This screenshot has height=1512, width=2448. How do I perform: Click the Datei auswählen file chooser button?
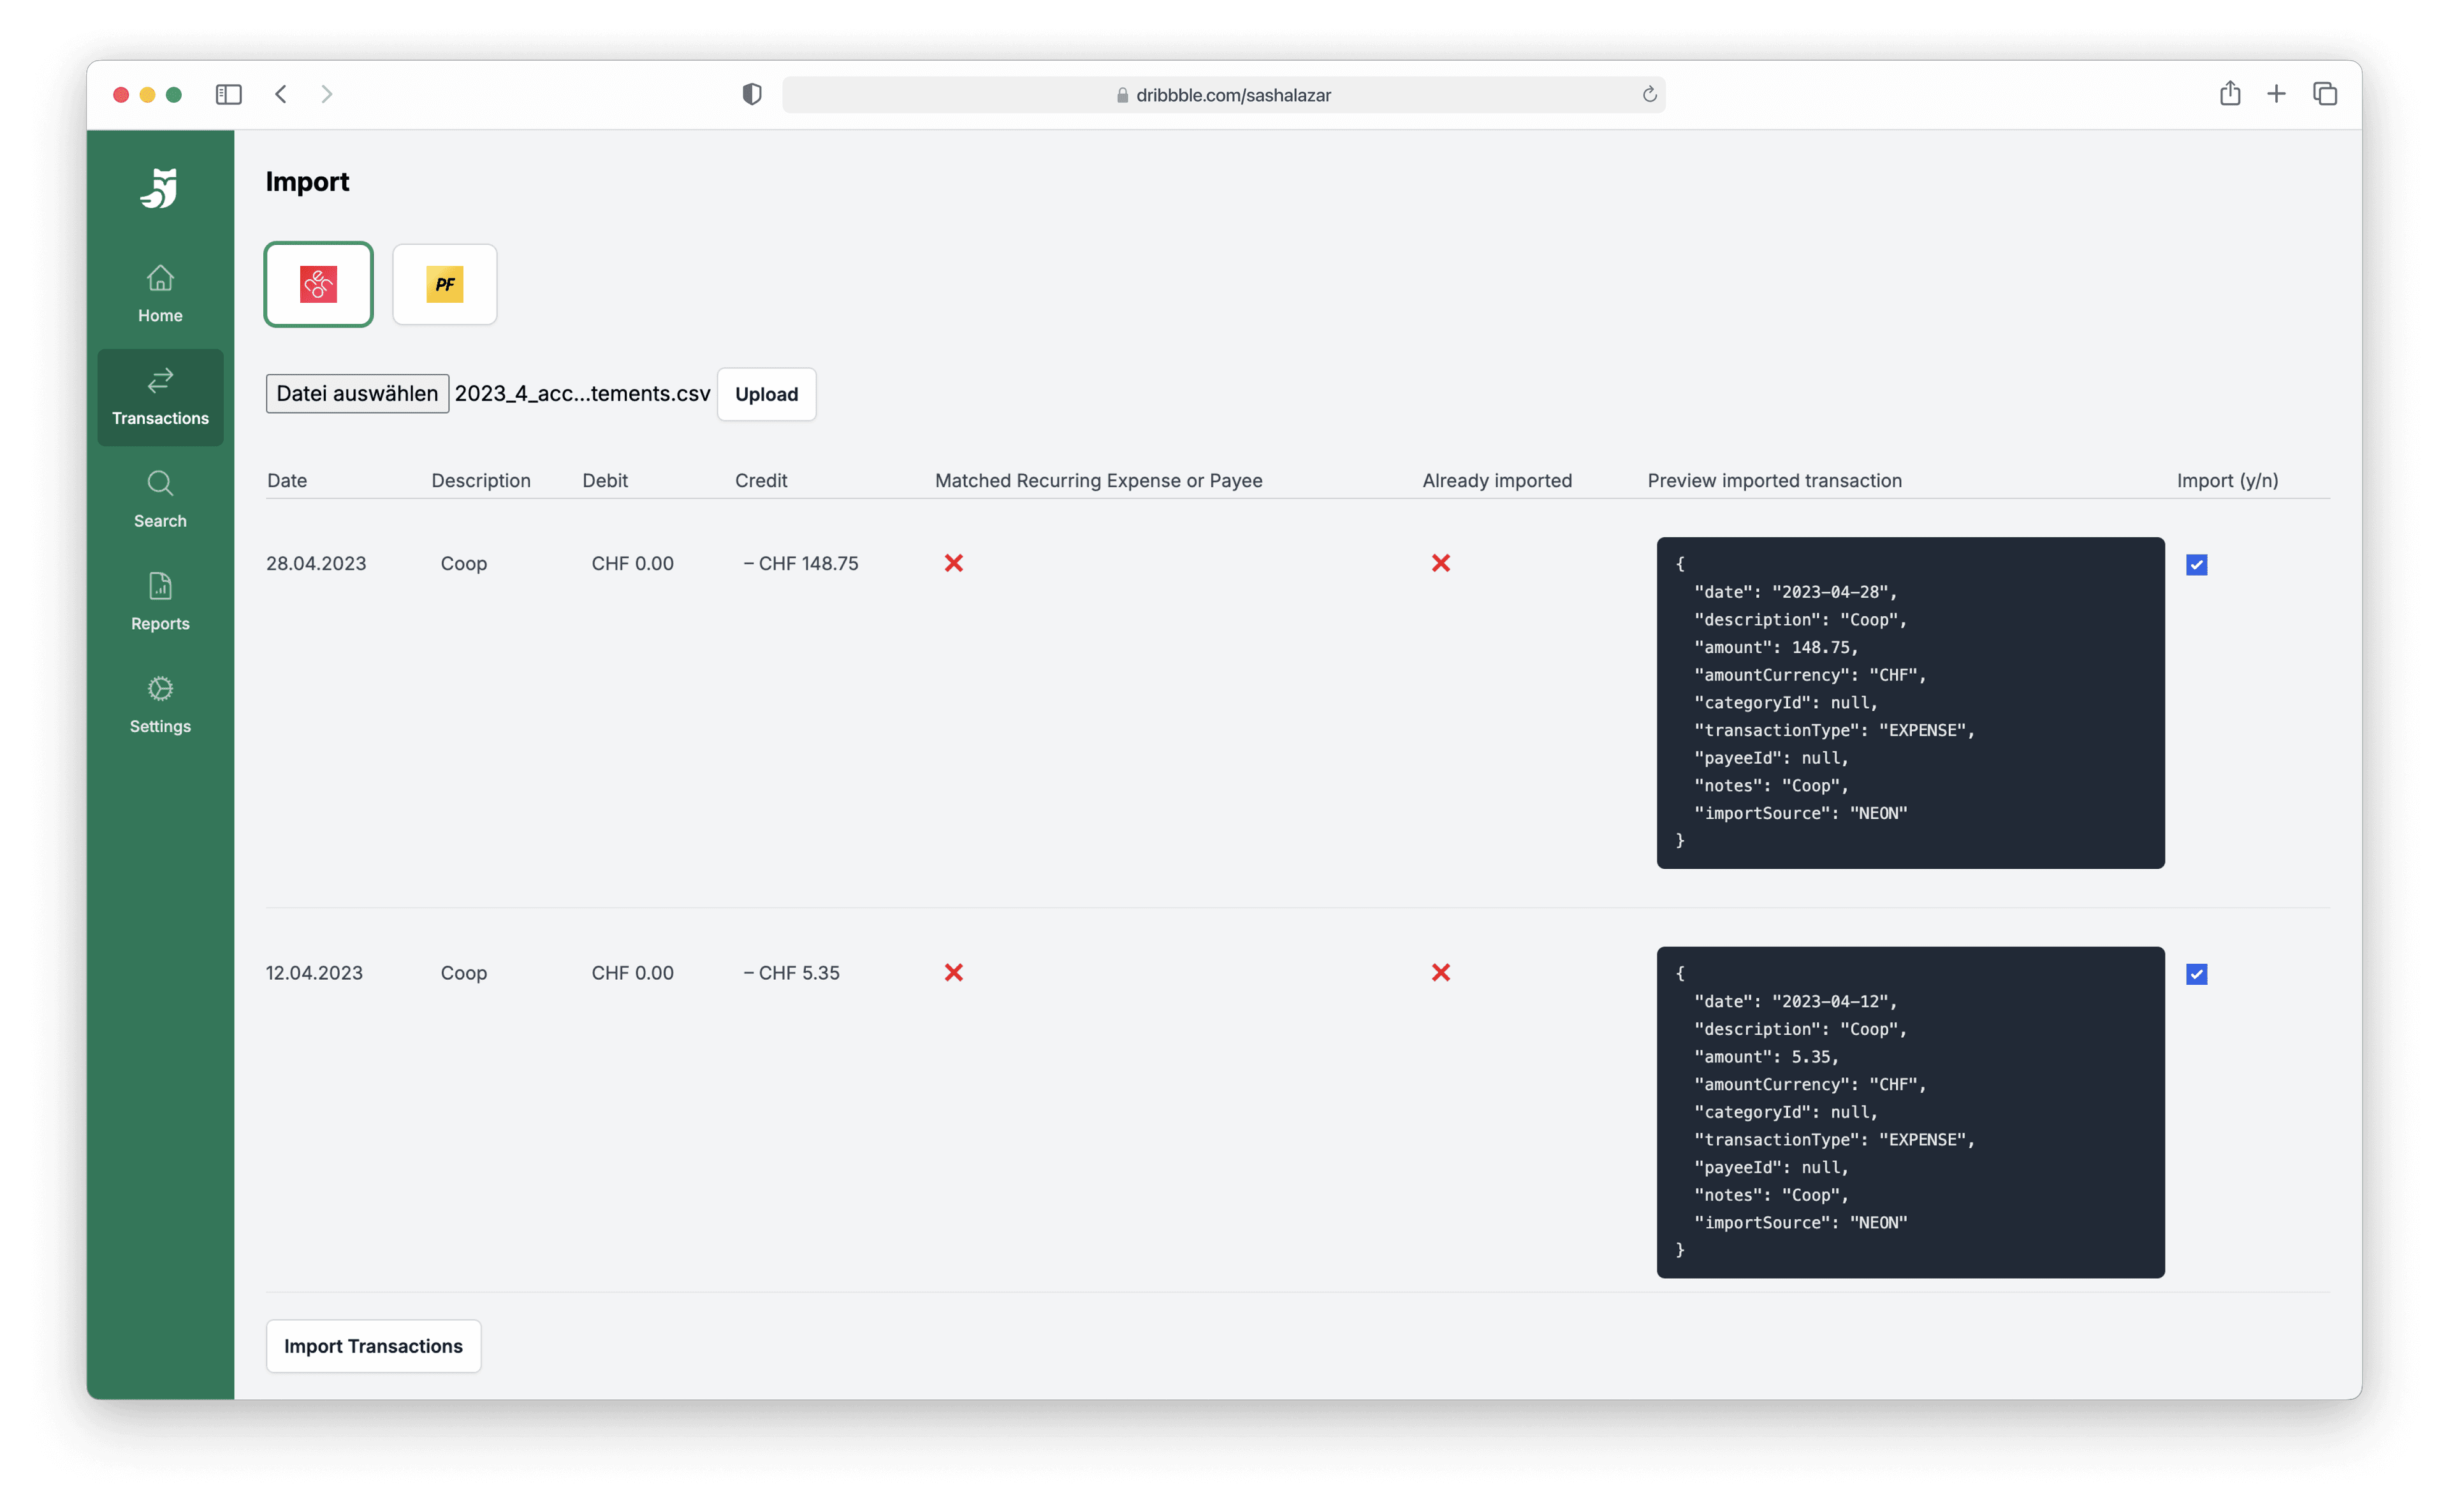(x=357, y=393)
